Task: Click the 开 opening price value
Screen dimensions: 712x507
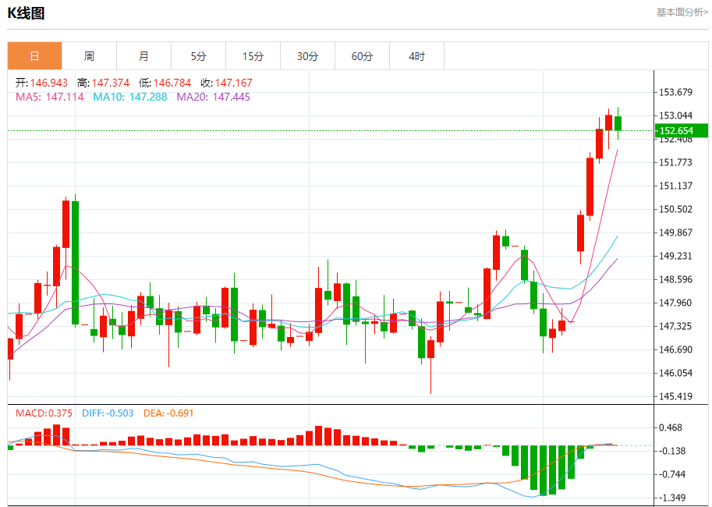Action: [x=48, y=83]
